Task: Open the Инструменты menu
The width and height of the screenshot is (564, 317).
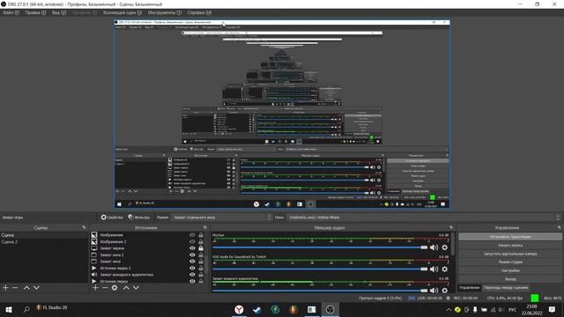Action: 165,12
